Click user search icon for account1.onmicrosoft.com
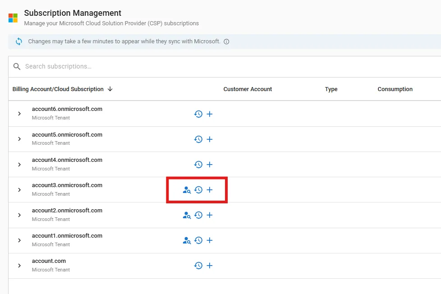 point(187,240)
